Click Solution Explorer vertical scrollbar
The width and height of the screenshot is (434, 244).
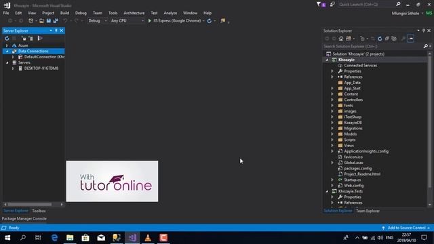click(429, 122)
